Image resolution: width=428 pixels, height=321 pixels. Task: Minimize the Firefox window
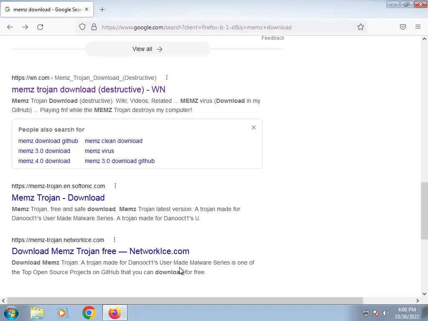click(x=393, y=5)
